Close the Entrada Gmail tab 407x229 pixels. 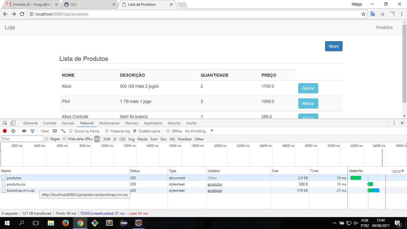coord(56,4)
